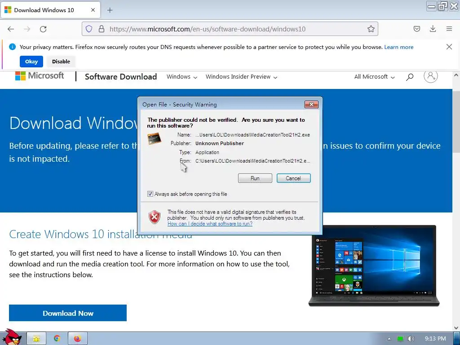Click Cancel in the security warning
This screenshot has height=345, width=460.
tap(293, 178)
